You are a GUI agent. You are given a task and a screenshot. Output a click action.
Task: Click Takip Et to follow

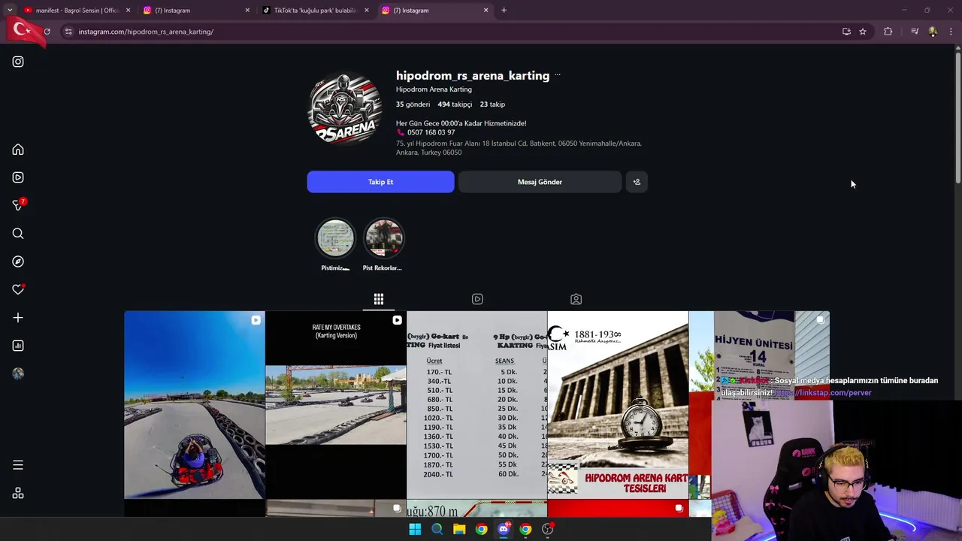tap(380, 182)
